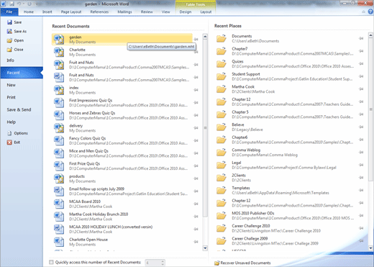Enable Quickly access recent documents checkbox
374x267 pixels.
[51, 262]
